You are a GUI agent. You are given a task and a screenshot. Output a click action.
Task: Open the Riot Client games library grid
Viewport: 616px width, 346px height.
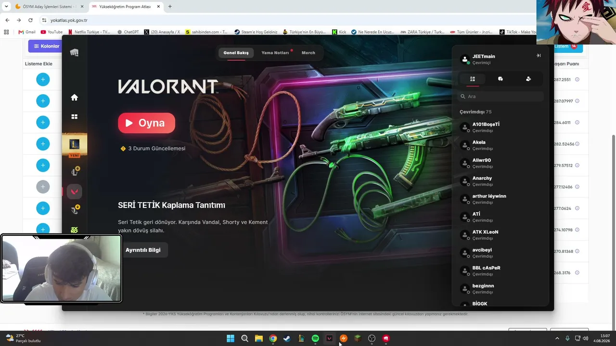(x=74, y=117)
